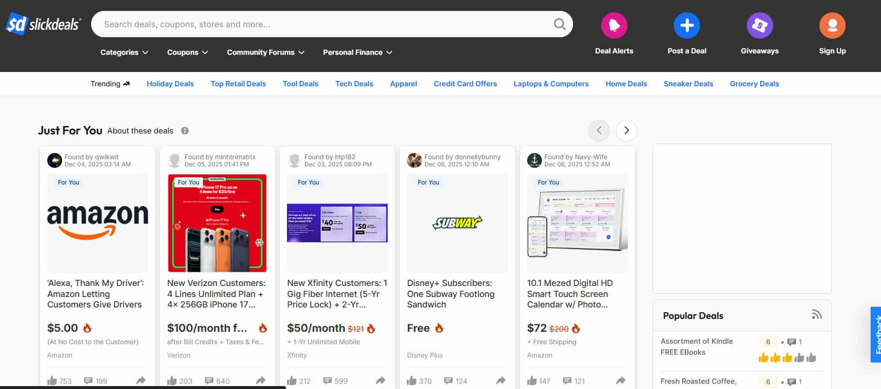The height and width of the screenshot is (389, 881).
Task: Click info icon beside About these deals
Action: [185, 131]
